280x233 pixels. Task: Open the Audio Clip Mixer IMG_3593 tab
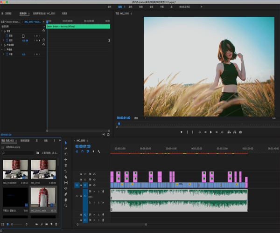pos(44,14)
